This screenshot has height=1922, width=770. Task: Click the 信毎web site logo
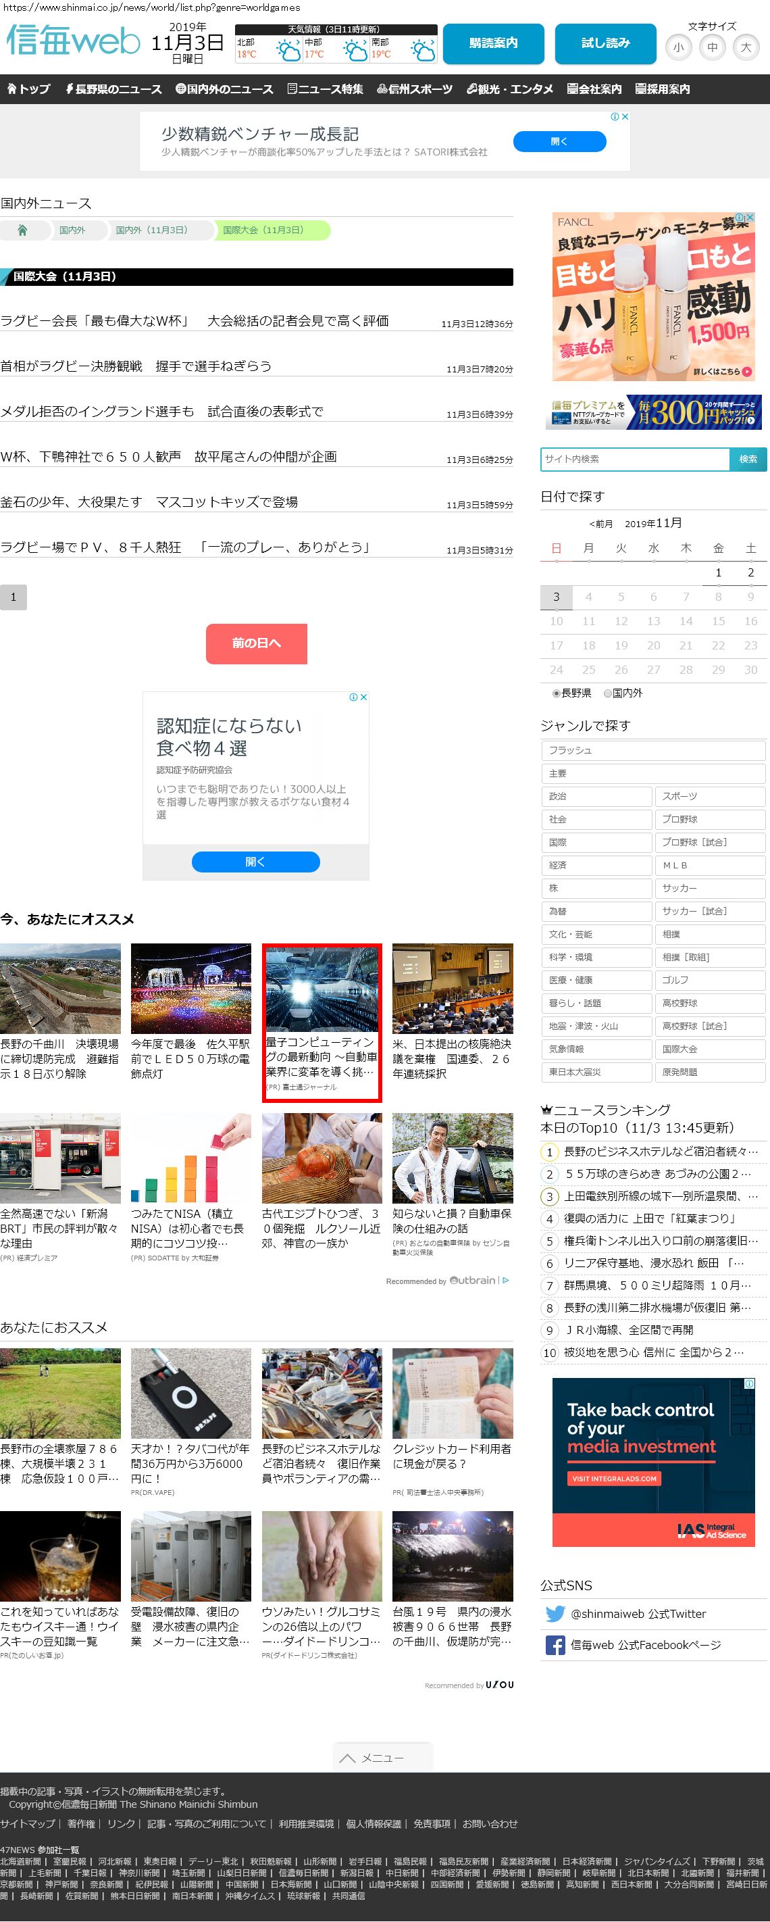tap(73, 41)
